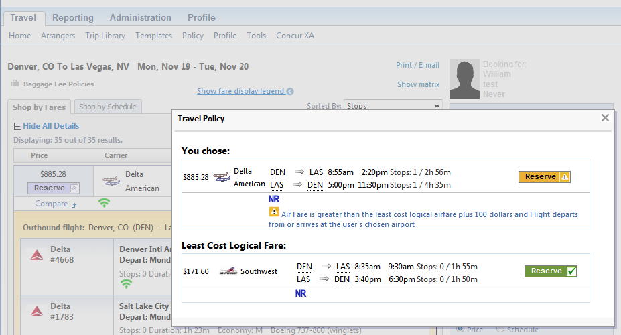Click the arrow icon beside Show fare display legend
The image size is (621, 335).
point(290,92)
